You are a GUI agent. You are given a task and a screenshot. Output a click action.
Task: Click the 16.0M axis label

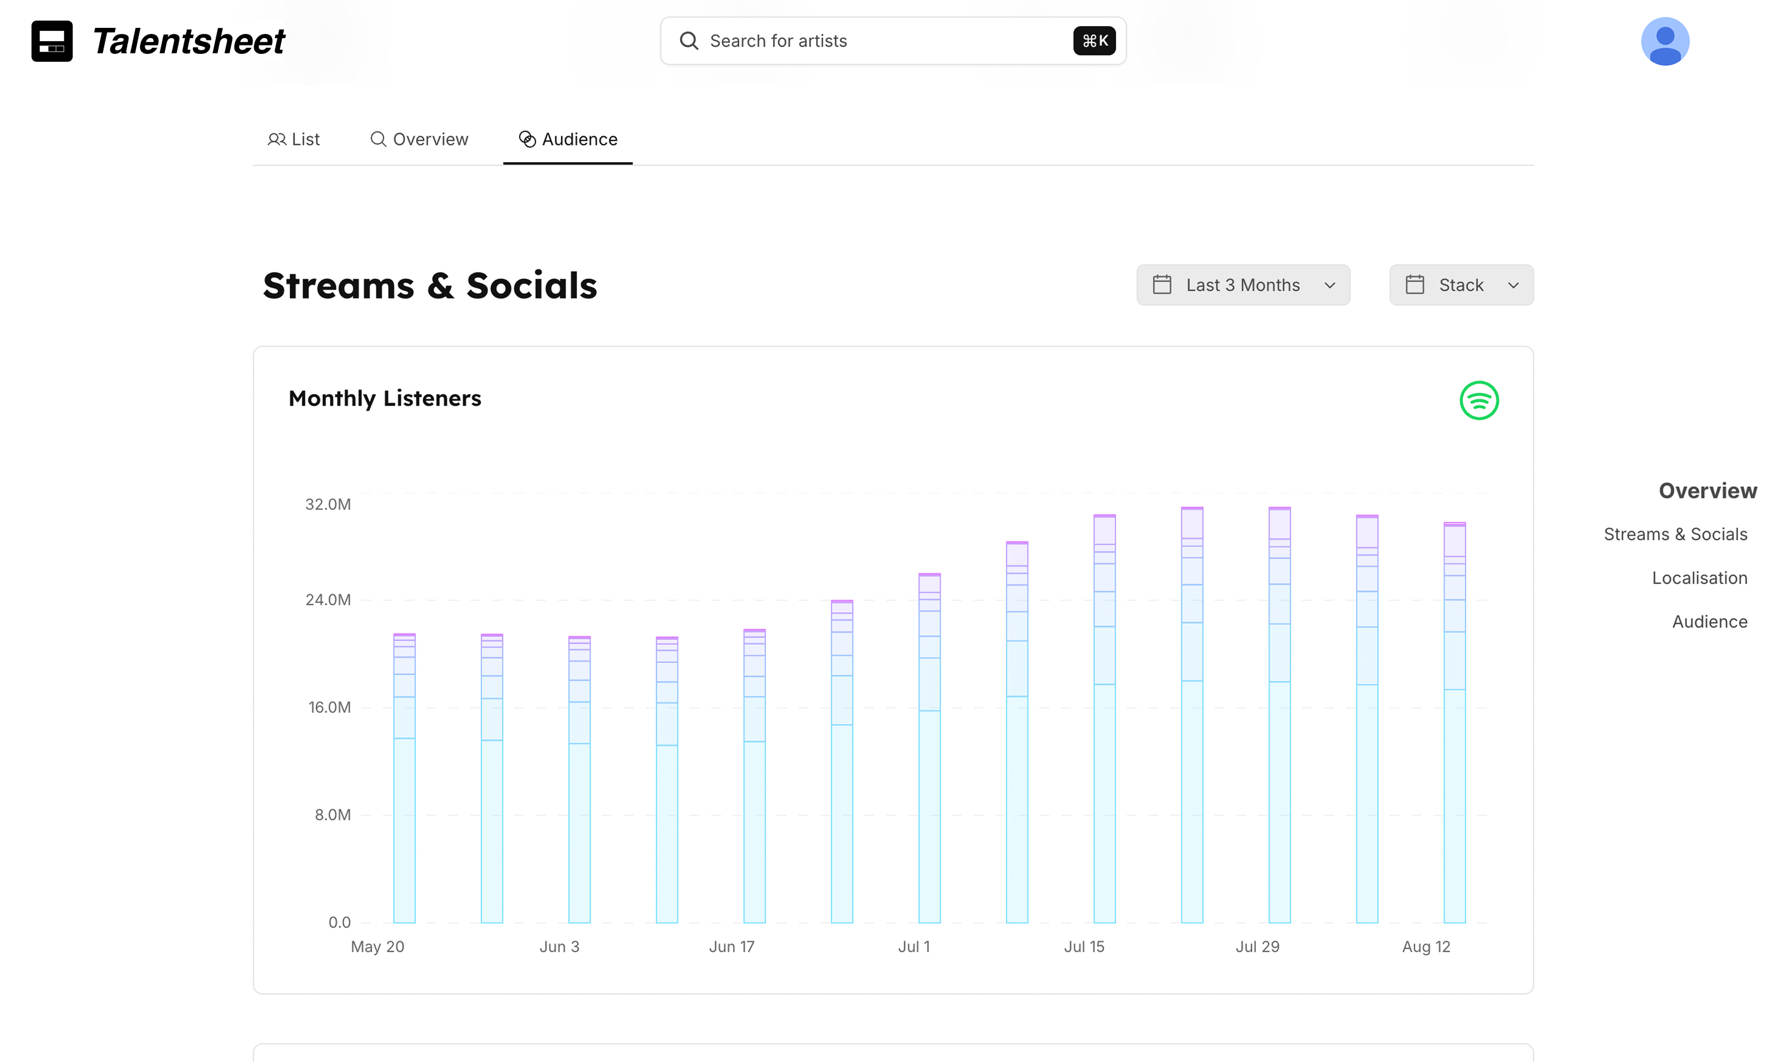(330, 707)
